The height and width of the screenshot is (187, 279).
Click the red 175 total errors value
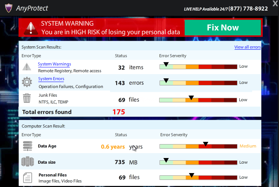point(119,112)
